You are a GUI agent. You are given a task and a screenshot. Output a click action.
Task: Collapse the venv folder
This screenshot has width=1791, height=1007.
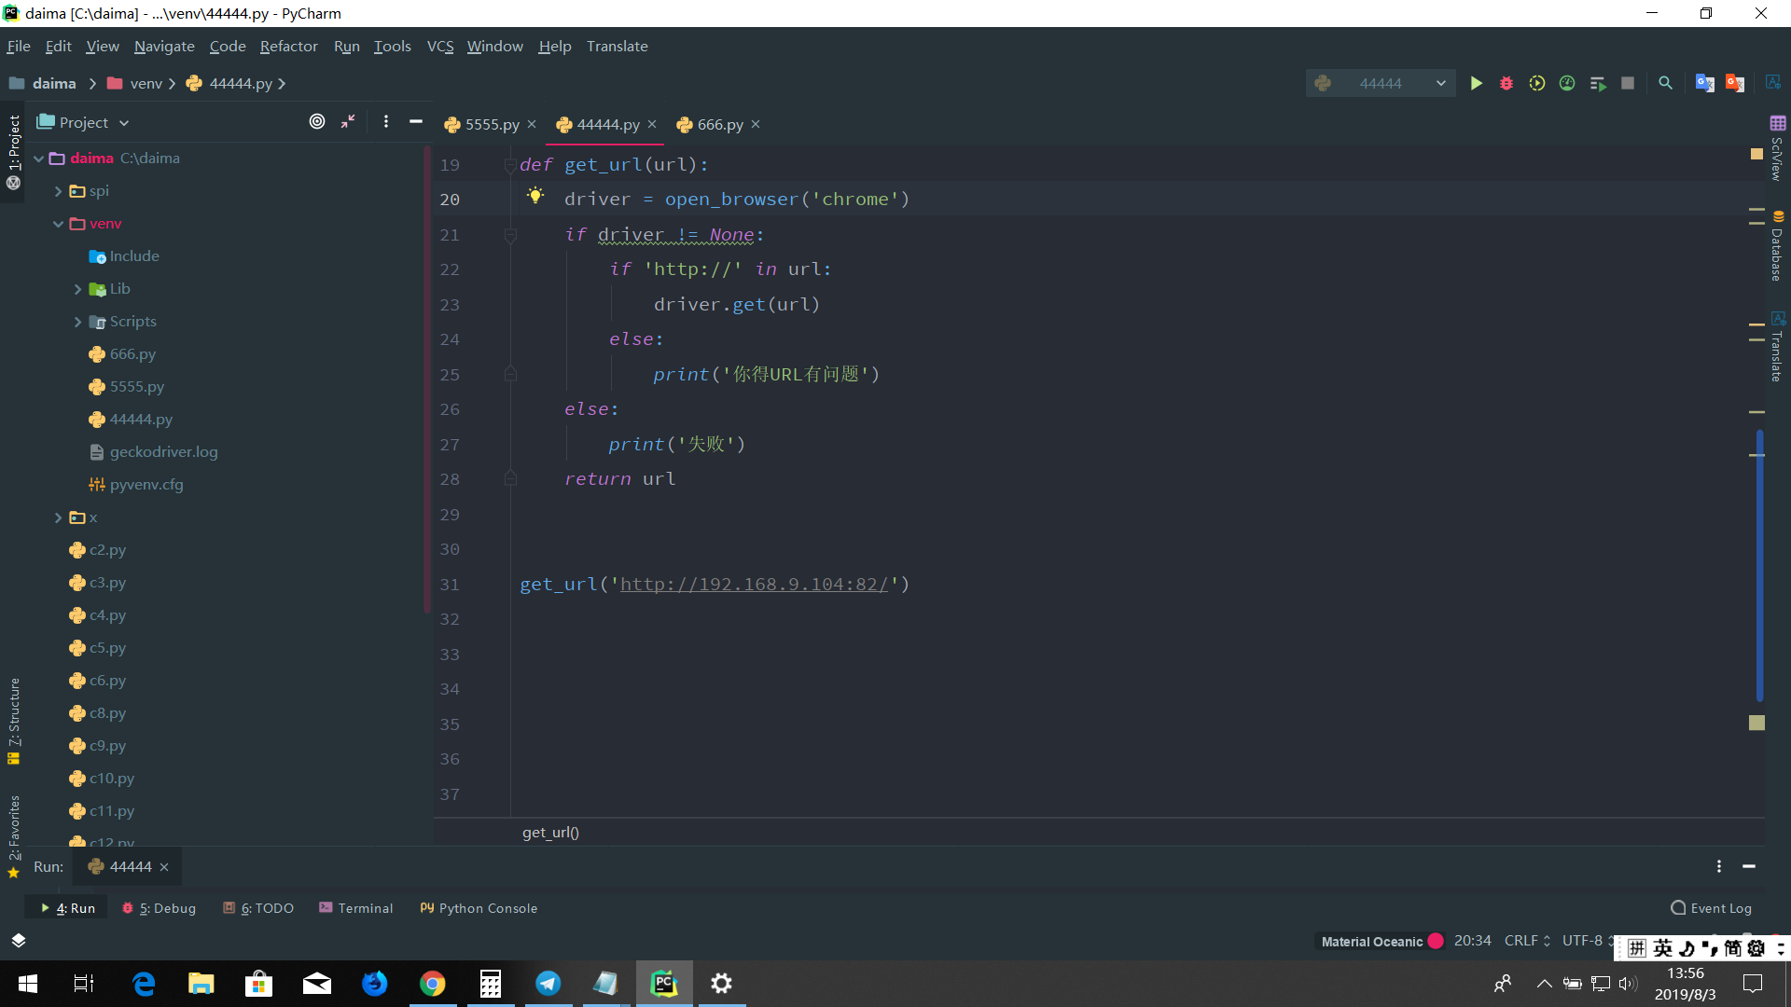pyautogui.click(x=58, y=224)
